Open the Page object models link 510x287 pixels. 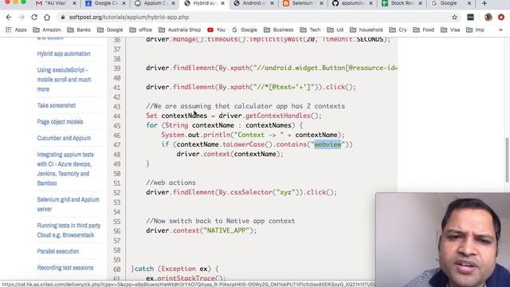point(61,122)
